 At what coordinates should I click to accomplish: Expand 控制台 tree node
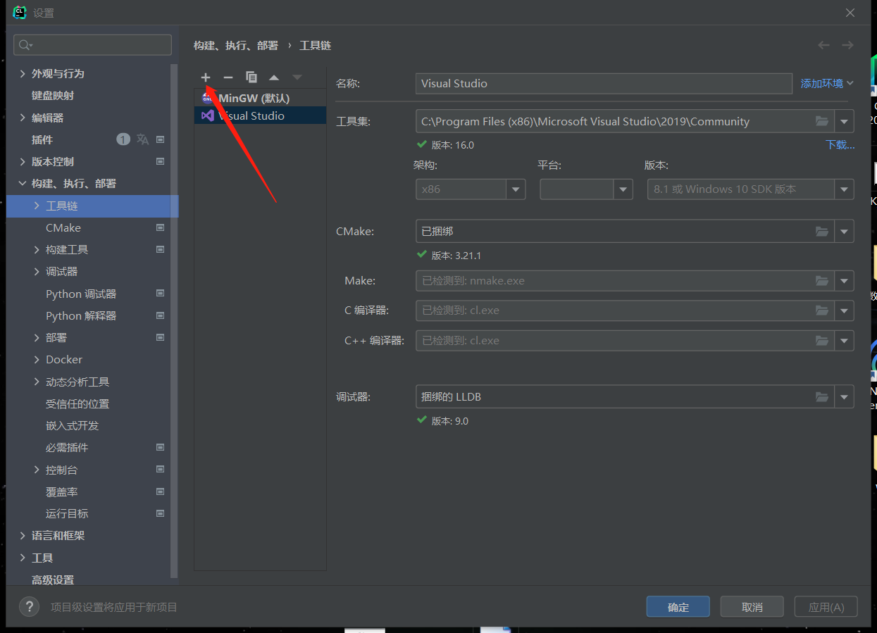(37, 470)
